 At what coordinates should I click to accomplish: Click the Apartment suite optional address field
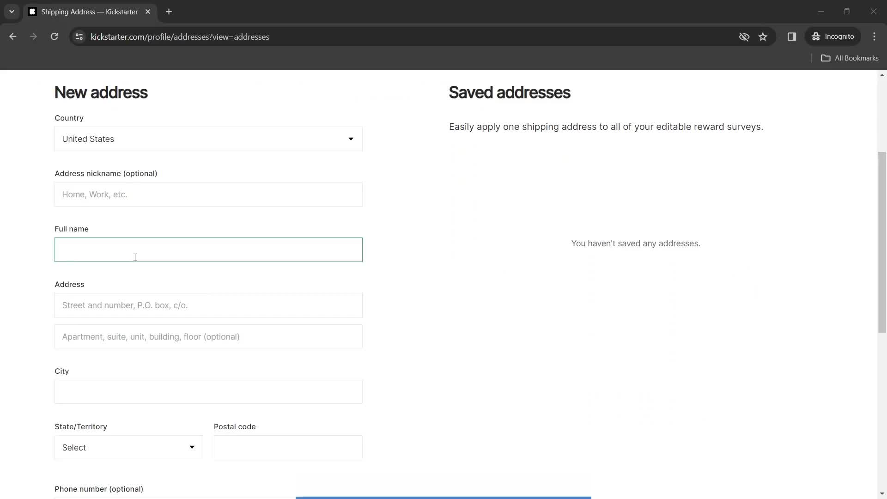(208, 336)
